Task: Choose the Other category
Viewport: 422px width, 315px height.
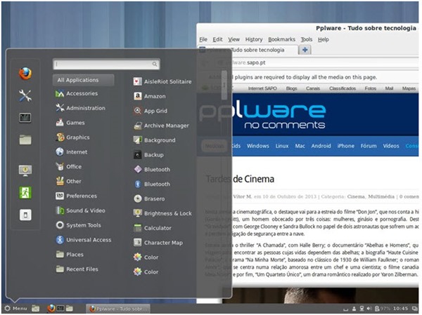Action: tap(68, 181)
